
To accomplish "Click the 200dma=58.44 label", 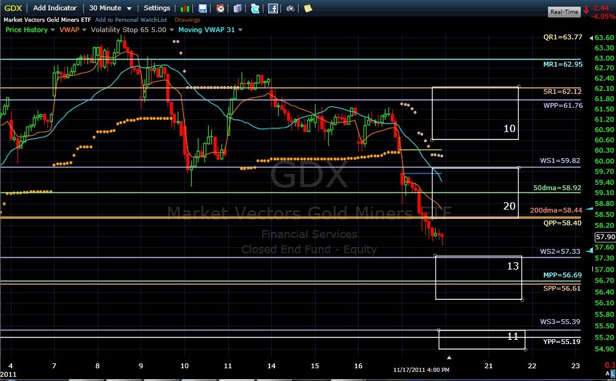I will coord(556,211).
